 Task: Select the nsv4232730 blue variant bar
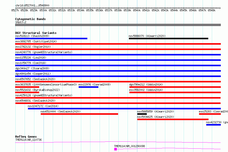tap(213, 125)
